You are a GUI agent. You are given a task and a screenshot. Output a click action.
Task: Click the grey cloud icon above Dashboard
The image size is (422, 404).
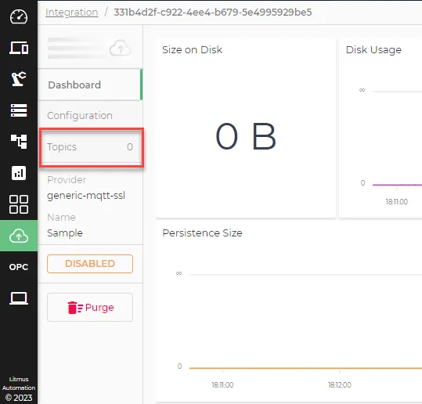120,49
